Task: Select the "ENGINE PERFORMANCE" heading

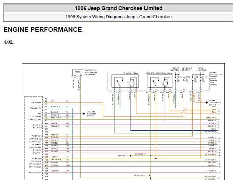Action: click(x=43, y=30)
